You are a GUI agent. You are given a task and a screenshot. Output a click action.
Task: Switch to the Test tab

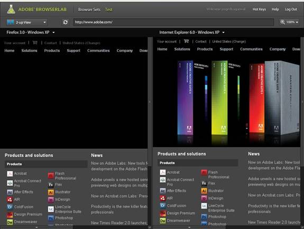pyautogui.click(x=108, y=10)
